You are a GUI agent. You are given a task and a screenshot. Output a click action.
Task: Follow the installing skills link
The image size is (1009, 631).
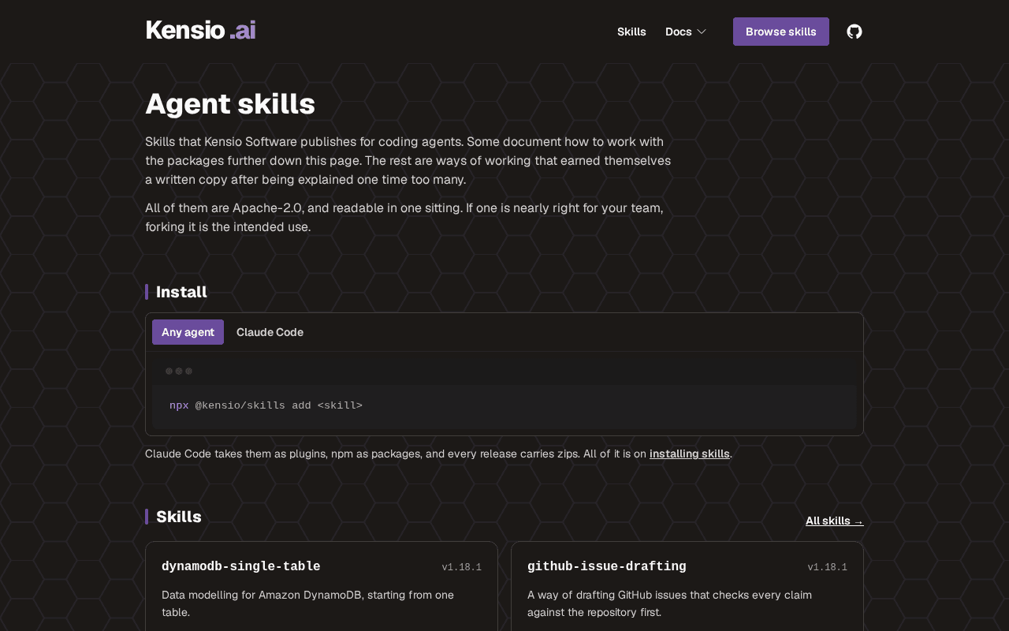[690, 454]
